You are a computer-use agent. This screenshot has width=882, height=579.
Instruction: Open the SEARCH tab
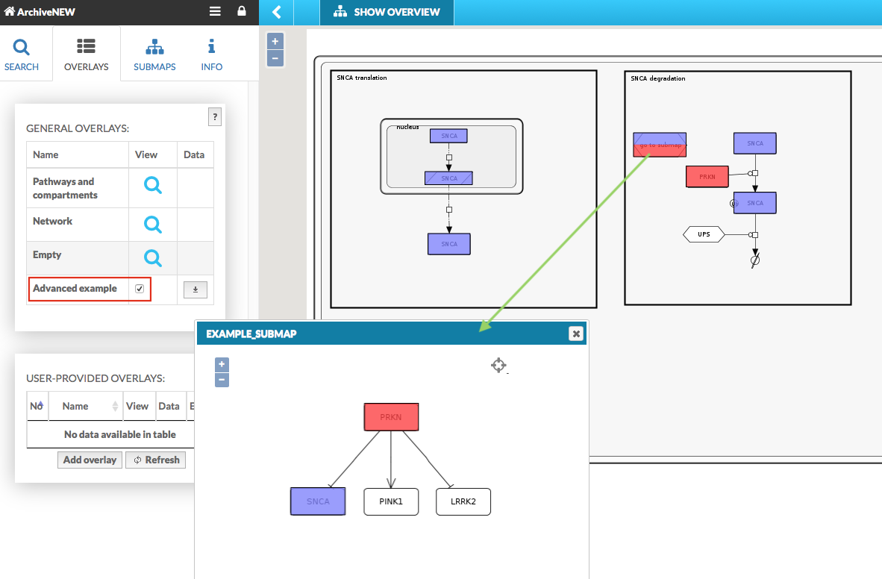(x=22, y=55)
